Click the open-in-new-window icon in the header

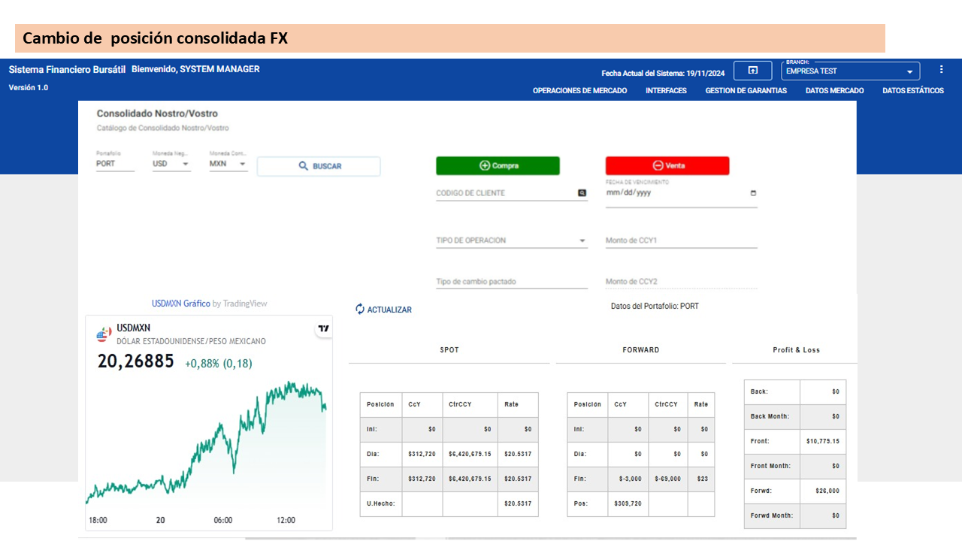(752, 70)
